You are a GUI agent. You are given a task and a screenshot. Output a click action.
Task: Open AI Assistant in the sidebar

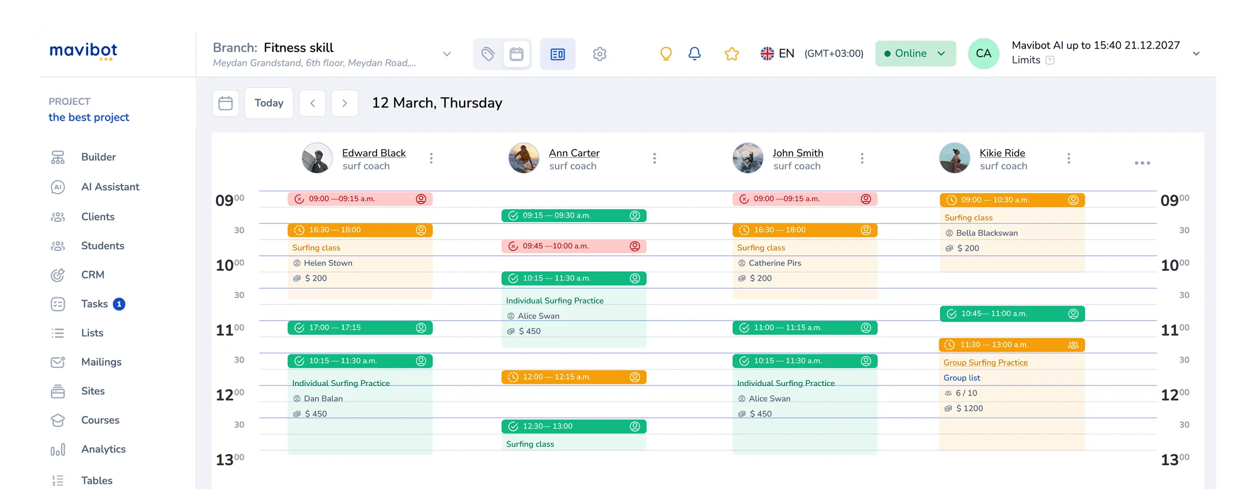click(110, 187)
